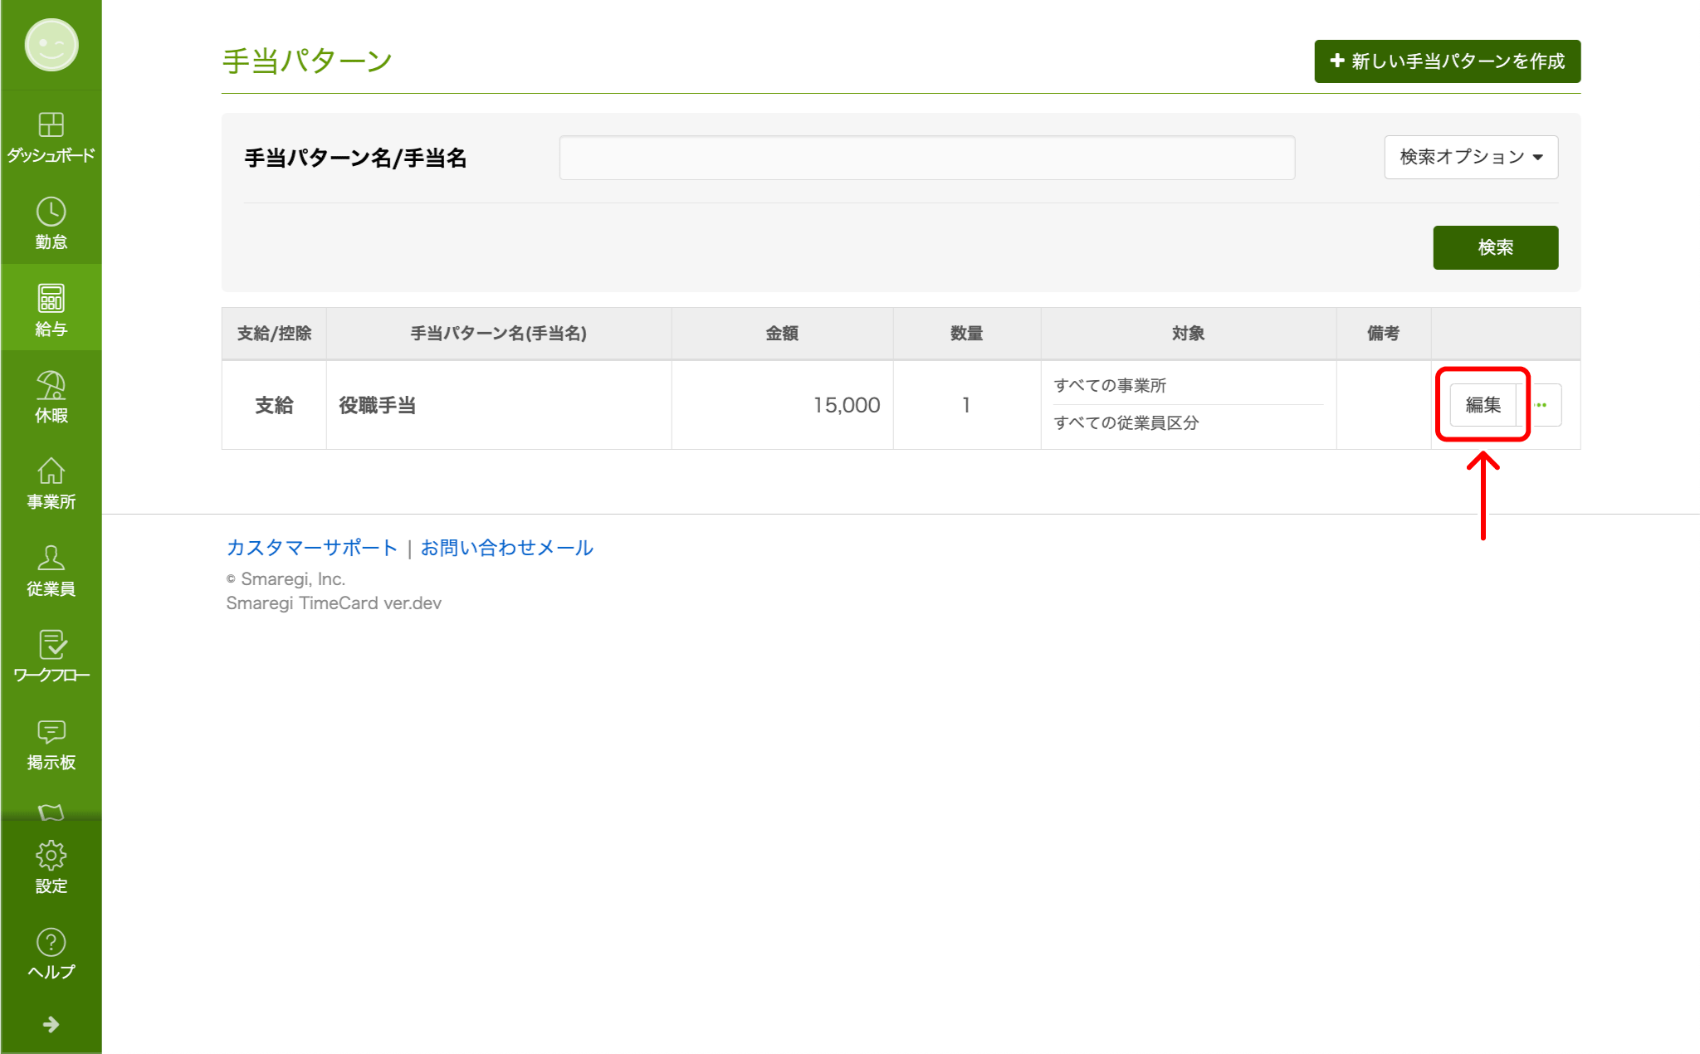
Task: Click the 支給 cell in the table row
Action: (x=274, y=405)
